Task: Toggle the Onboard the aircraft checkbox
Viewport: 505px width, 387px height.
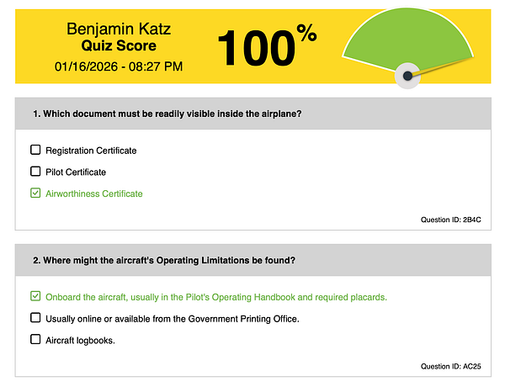Action: [35, 296]
